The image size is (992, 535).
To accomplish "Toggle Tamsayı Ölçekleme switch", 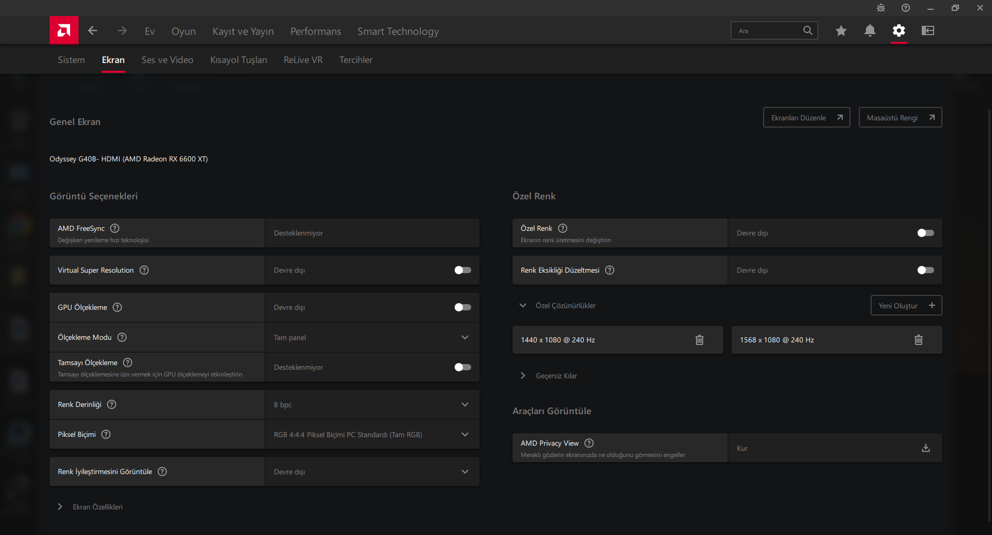I will pyautogui.click(x=463, y=367).
